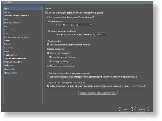Toggle the show home screen when no document checkbox
This screenshot has width=162, height=121.
coord(46,13)
